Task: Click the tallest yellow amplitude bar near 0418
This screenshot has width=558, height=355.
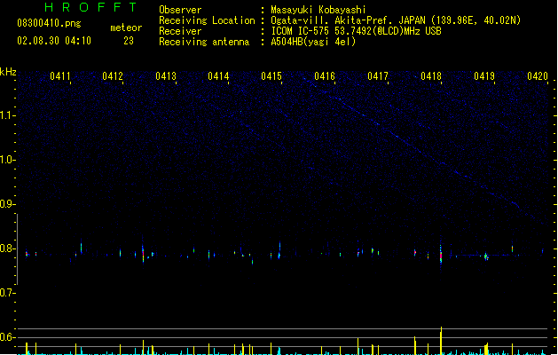Action: click(441, 341)
